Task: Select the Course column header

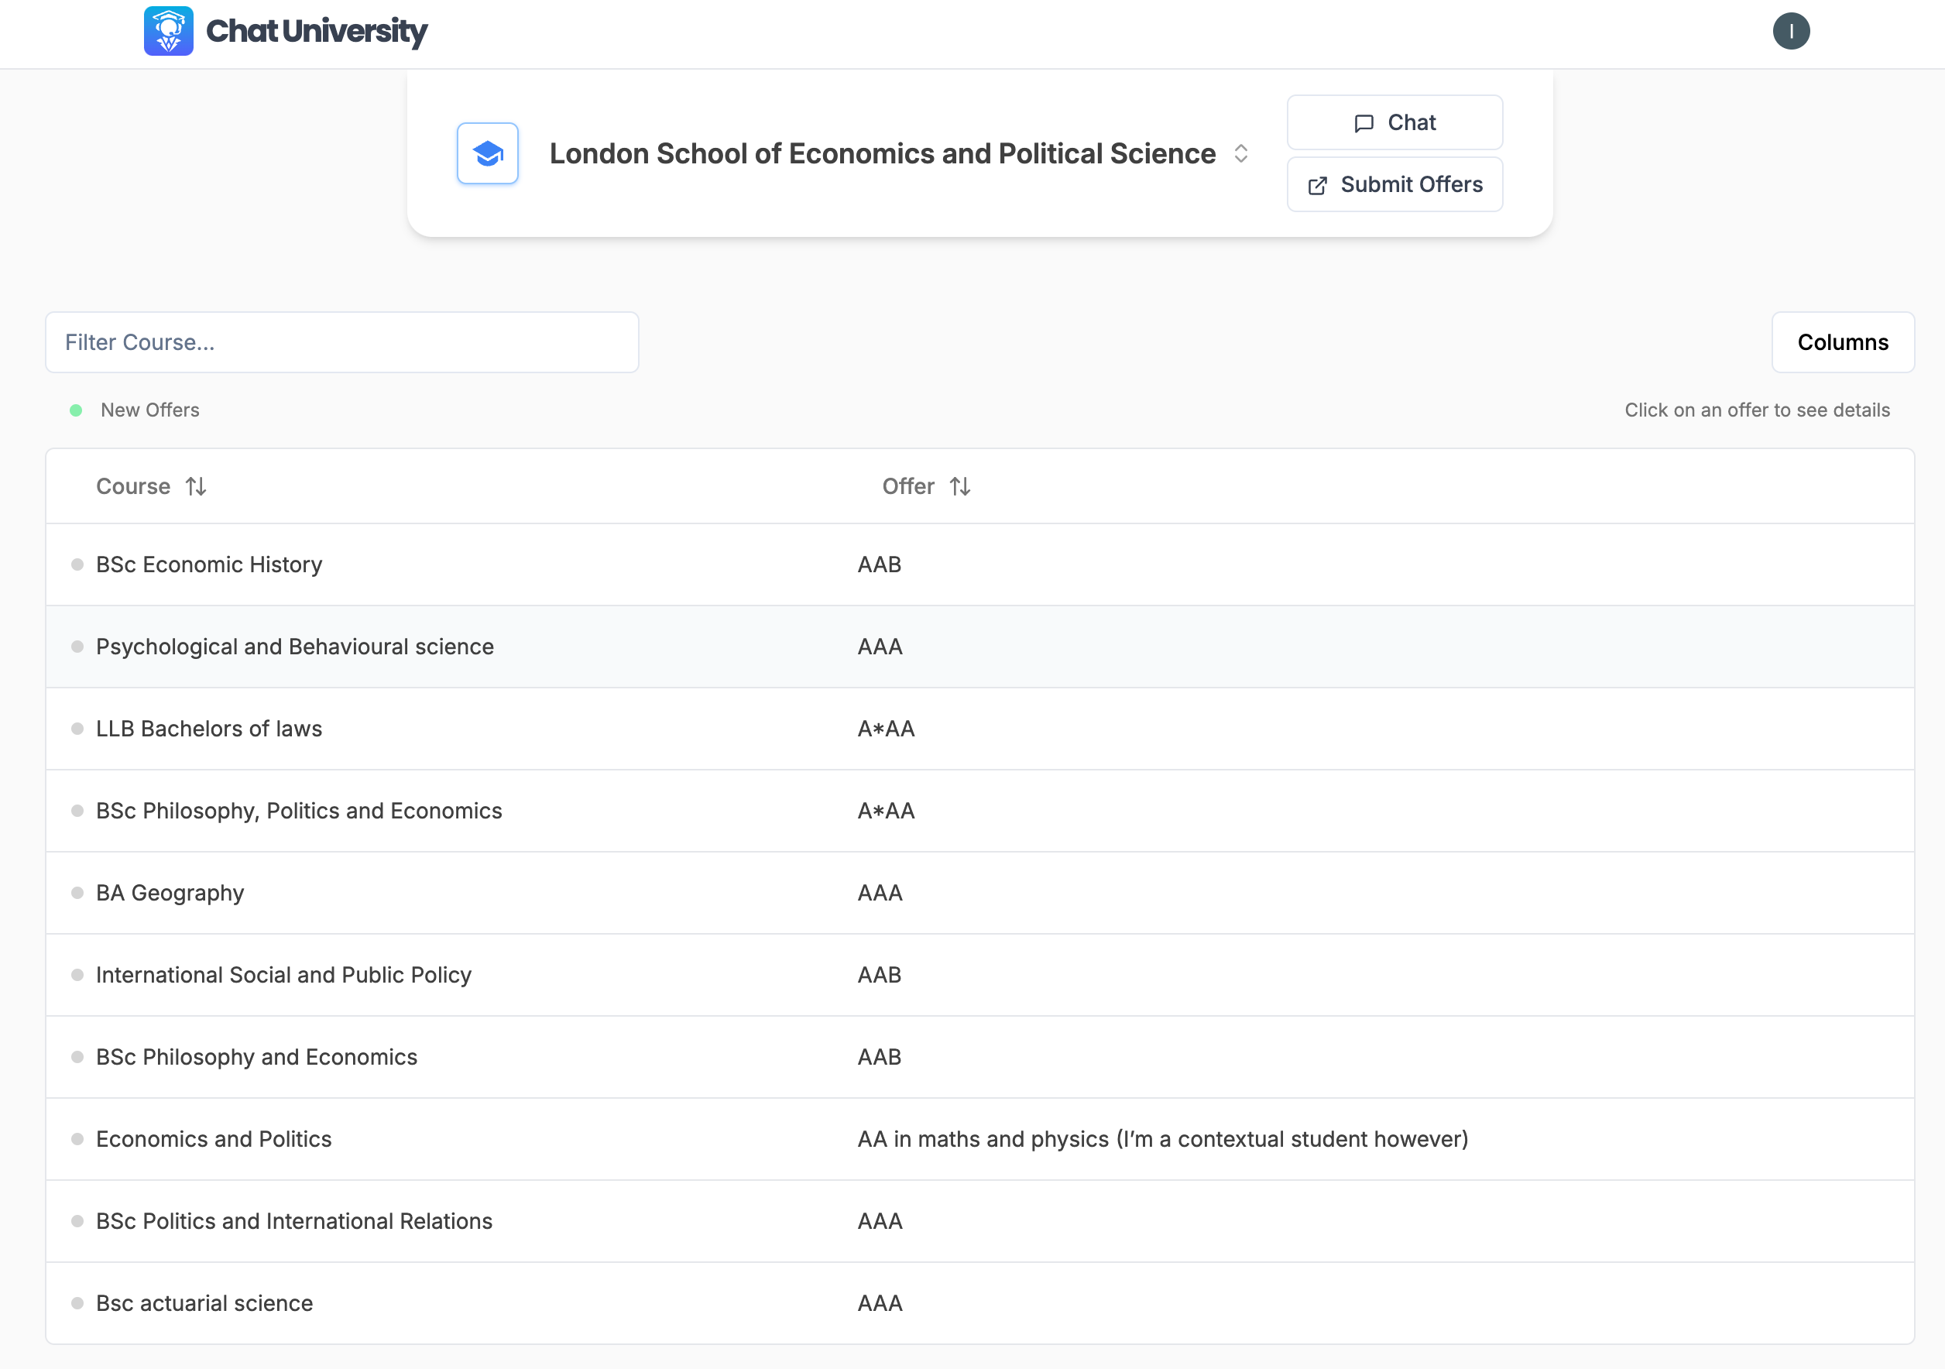Action: tap(133, 486)
